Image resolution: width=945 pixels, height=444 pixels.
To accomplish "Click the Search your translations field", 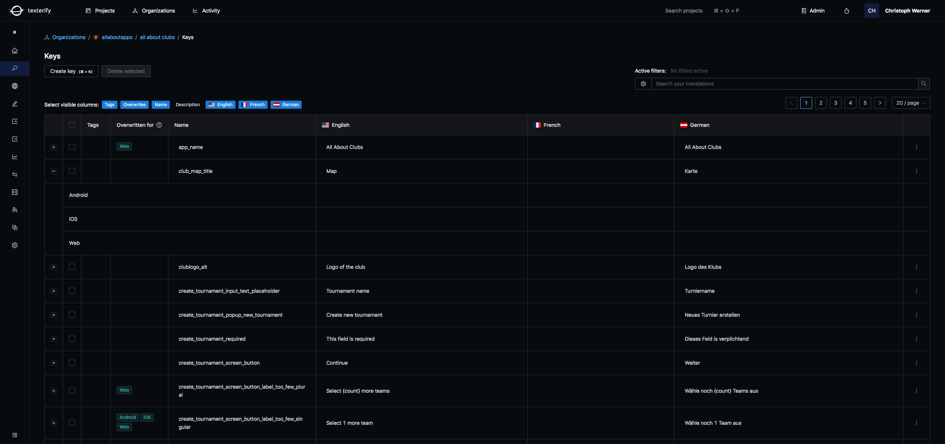I will point(785,84).
